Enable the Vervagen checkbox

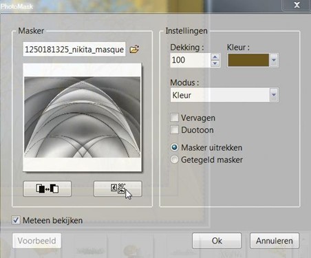tap(174, 118)
